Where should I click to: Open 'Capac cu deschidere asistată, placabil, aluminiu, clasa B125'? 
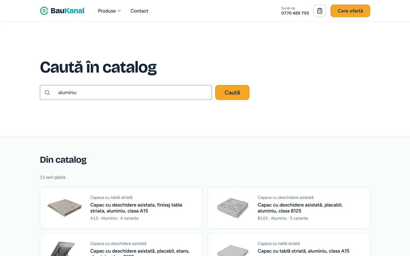click(x=300, y=208)
